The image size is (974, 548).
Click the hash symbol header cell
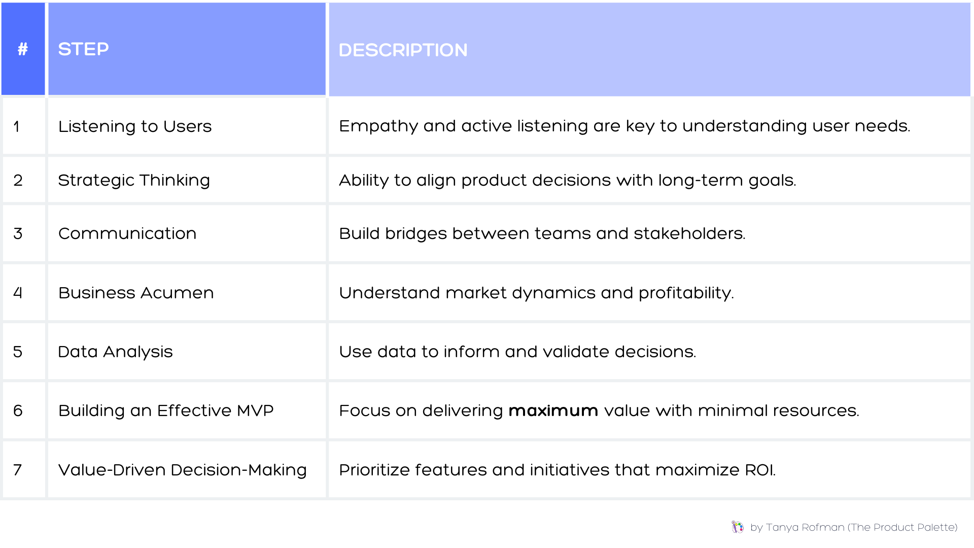click(x=23, y=49)
